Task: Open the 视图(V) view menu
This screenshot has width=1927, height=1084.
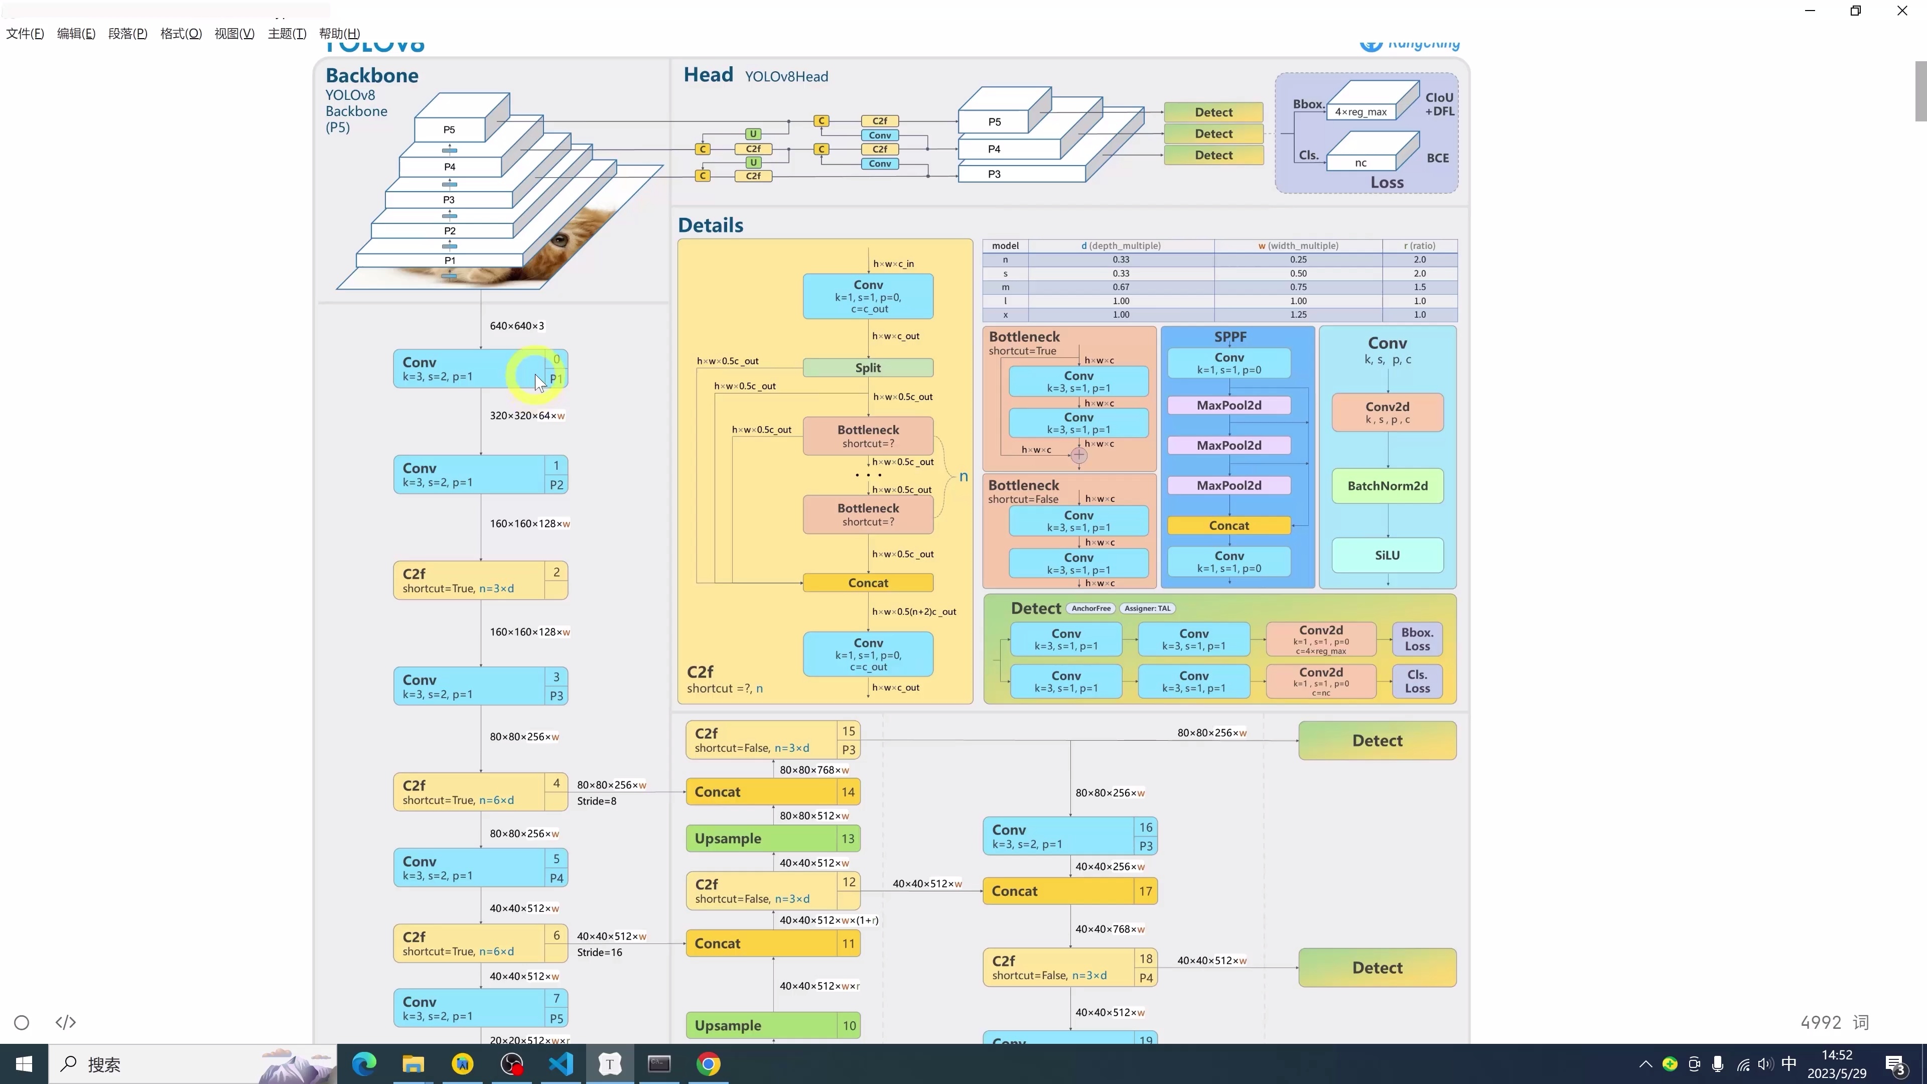Action: 234,34
